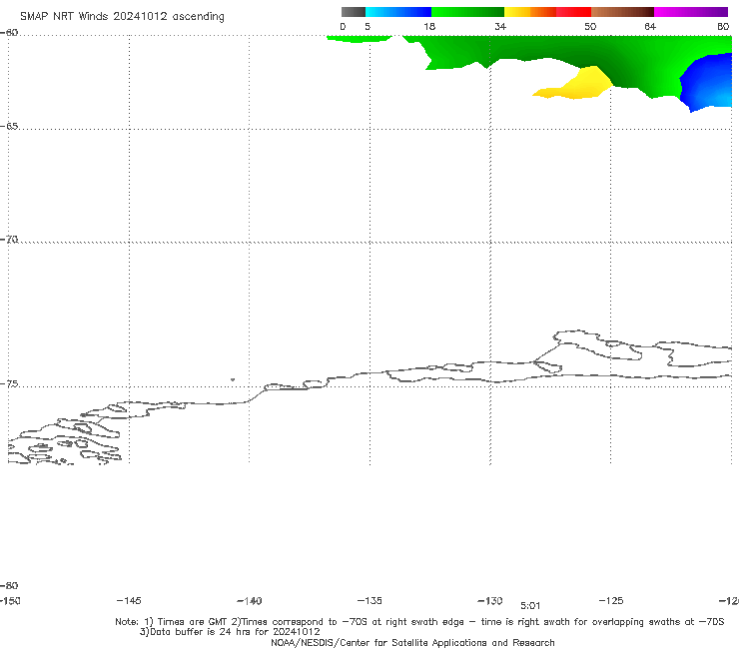Click the longitude label '-135'
Viewport: 739px width, 649px height.
coord(369,600)
